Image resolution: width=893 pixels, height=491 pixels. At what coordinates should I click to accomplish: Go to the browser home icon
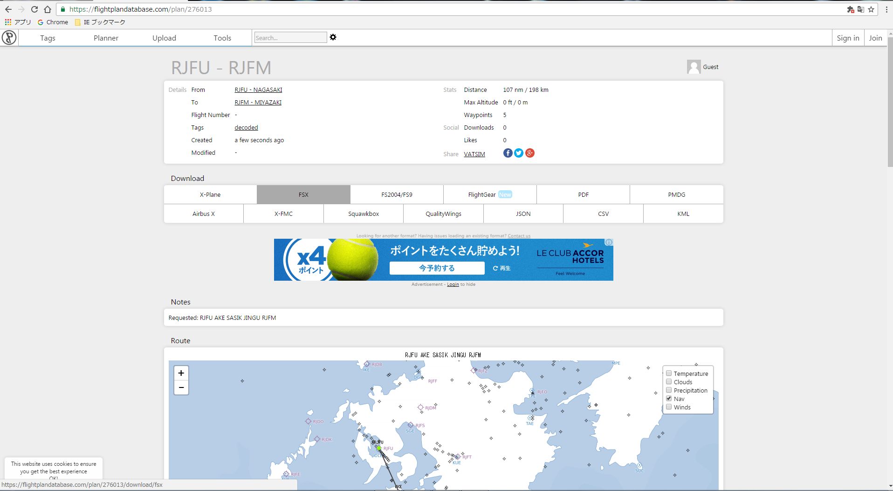pyautogui.click(x=48, y=9)
